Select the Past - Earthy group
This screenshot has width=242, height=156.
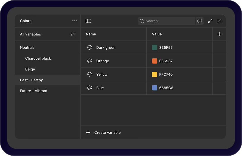(x=31, y=80)
